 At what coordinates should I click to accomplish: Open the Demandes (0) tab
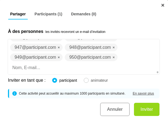point(83,14)
